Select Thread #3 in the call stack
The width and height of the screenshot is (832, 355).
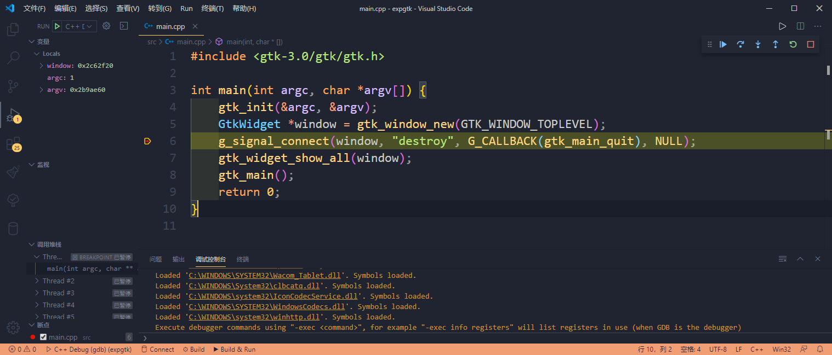click(x=59, y=292)
